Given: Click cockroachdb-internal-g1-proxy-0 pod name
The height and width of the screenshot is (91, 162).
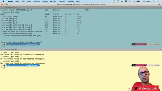Looking at the screenshot, I should [16, 25].
